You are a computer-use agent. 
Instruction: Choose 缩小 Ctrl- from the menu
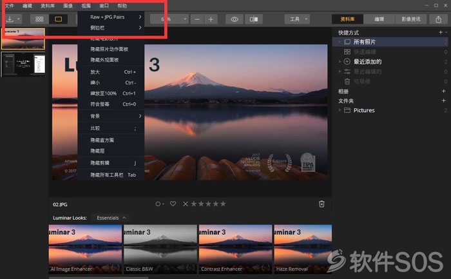tap(111, 82)
